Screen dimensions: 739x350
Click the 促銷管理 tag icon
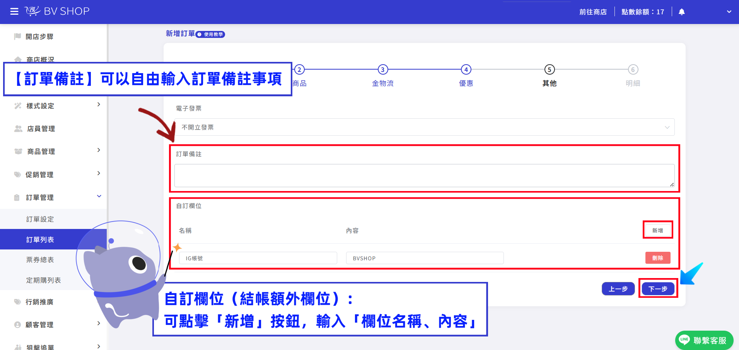(x=17, y=174)
